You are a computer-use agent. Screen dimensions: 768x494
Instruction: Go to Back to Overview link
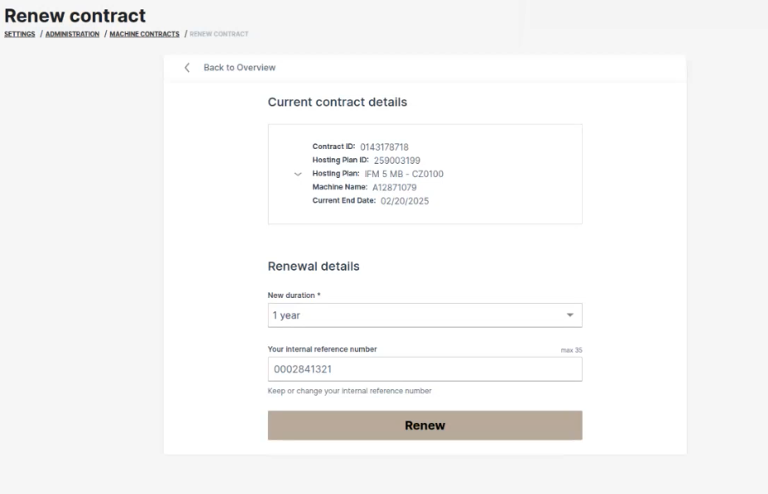(239, 68)
